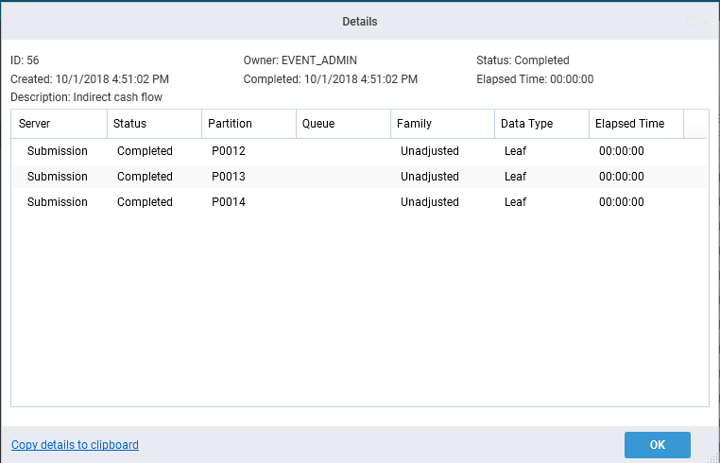Click Unadjusted family in the third row
This screenshot has width=720, height=463.
click(x=430, y=202)
